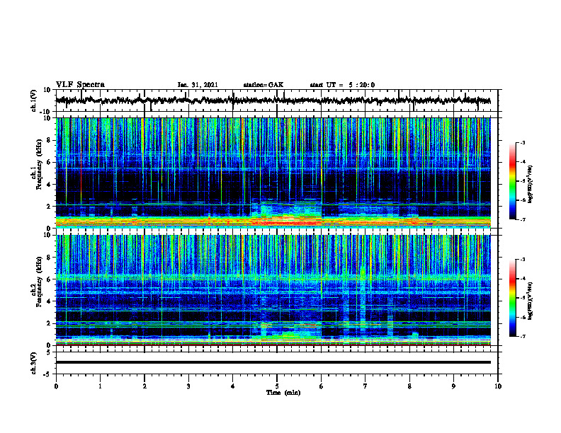Viewport: 561px width, 433px height.
Task: Click the ch.2 color bar log(PSD) label
Action: (x=530, y=301)
